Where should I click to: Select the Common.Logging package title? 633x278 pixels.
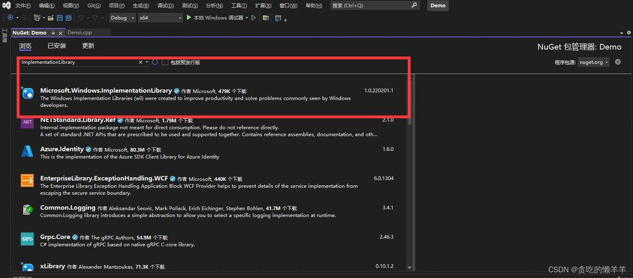pos(68,208)
